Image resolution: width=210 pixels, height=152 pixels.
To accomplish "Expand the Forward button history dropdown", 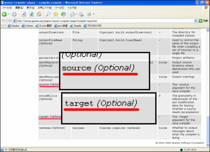I will (x=19, y=14).
